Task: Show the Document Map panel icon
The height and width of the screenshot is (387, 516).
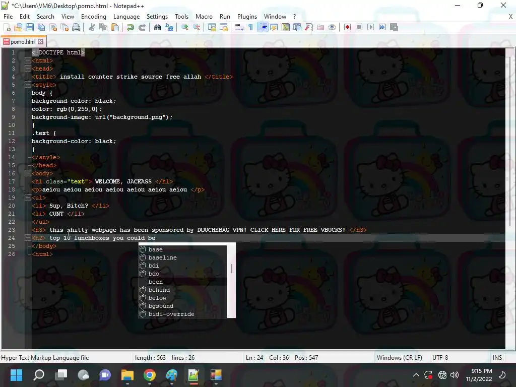Action: (x=286, y=27)
